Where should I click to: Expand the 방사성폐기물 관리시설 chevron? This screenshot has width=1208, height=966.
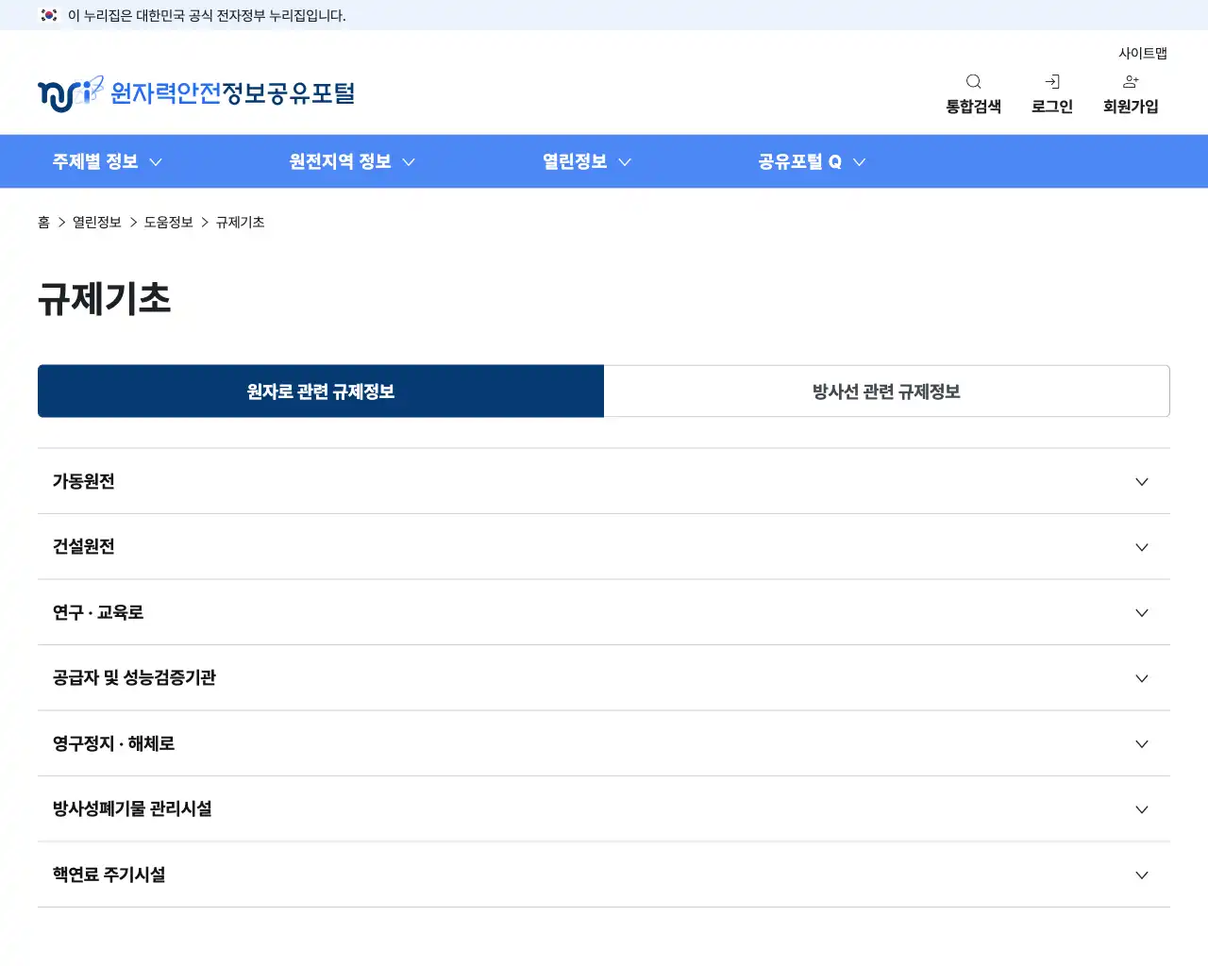(1142, 809)
